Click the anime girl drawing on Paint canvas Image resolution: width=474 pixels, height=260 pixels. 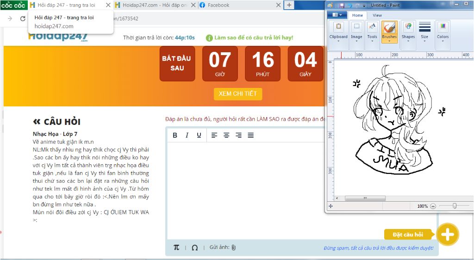pyautogui.click(x=393, y=120)
